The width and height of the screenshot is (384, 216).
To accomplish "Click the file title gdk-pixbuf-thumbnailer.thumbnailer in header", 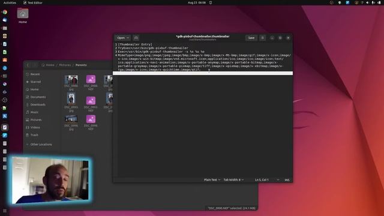I will (x=203, y=36).
